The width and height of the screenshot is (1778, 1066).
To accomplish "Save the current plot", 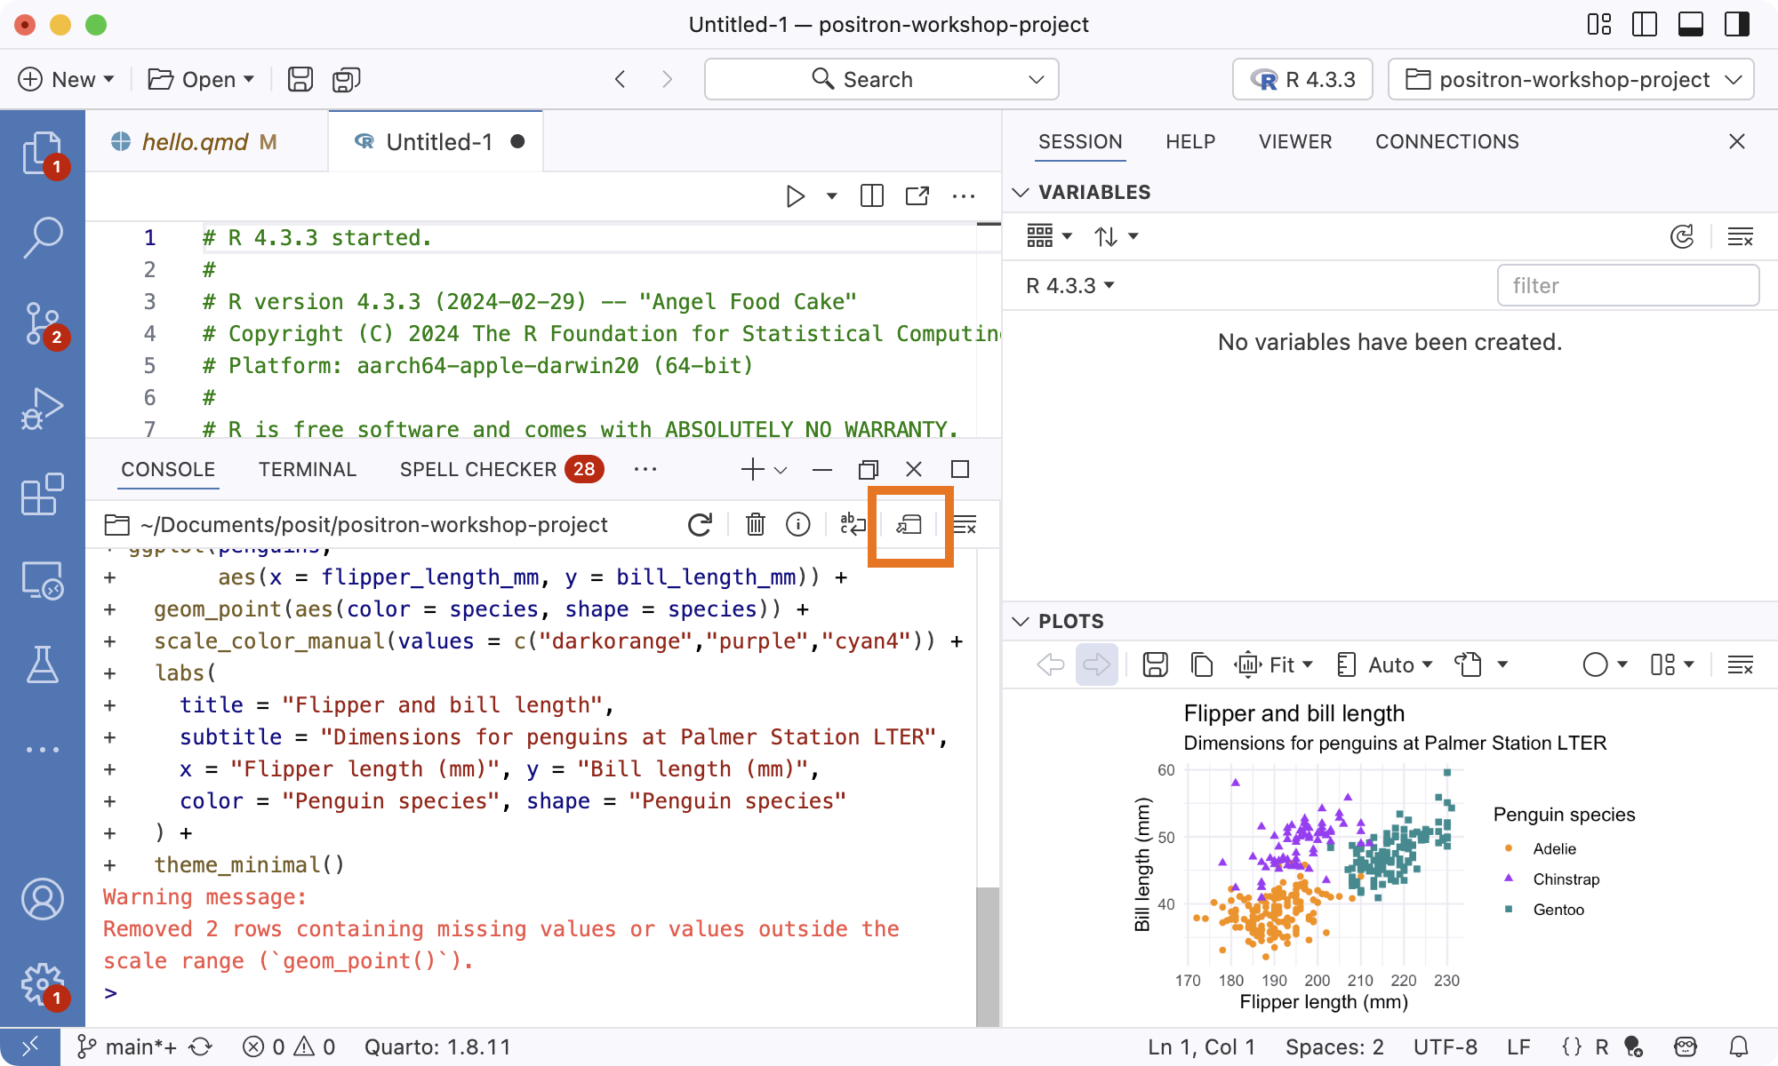I will click(x=1156, y=664).
